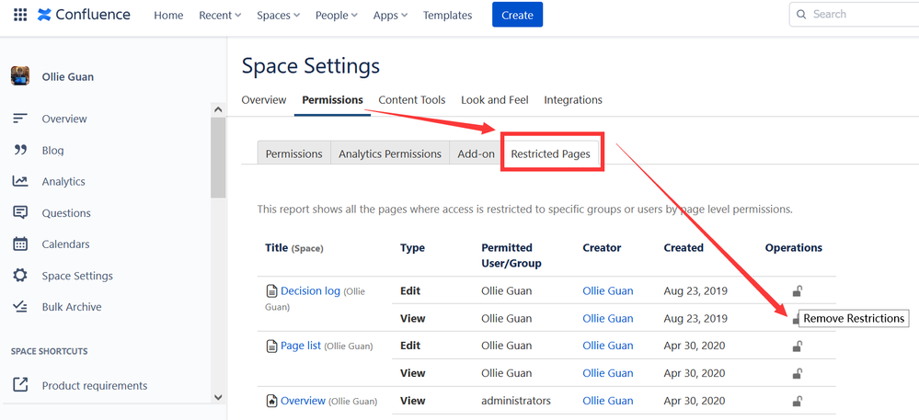Click Aug 23, 2019 in Decision log Edit row
Screen dimensions: 919x420
coord(695,290)
